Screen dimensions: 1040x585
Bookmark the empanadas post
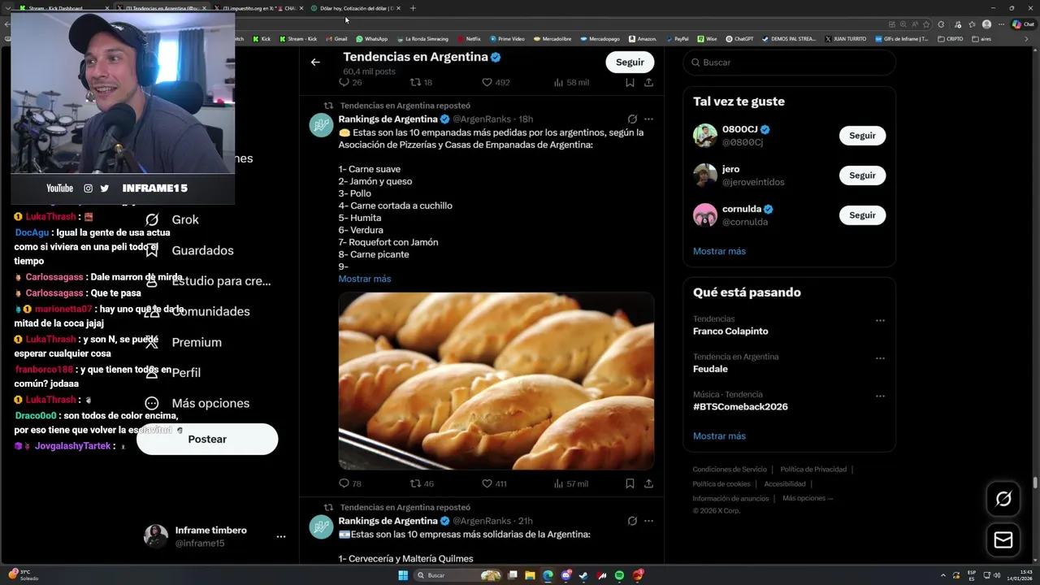pos(630,483)
